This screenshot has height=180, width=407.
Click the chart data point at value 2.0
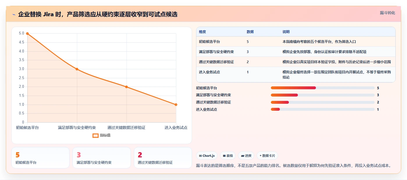pos(127,87)
